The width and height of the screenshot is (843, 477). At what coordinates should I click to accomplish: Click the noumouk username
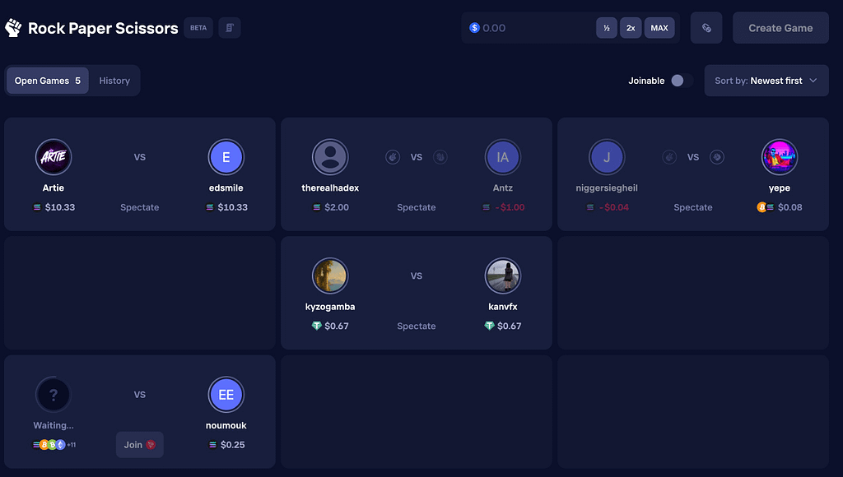point(226,425)
